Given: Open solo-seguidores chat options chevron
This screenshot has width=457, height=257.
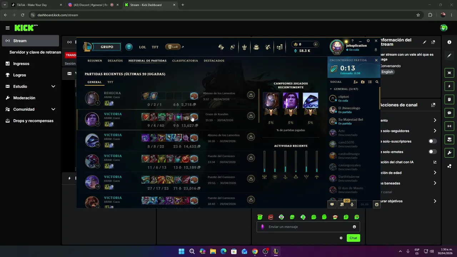Looking at the screenshot, I should tap(435, 131).
